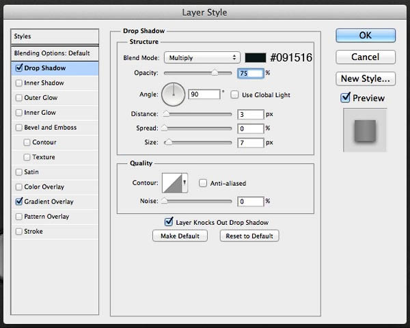Image resolution: width=410 pixels, height=328 pixels.
Task: Select the Stroke style row
Action: (55, 232)
